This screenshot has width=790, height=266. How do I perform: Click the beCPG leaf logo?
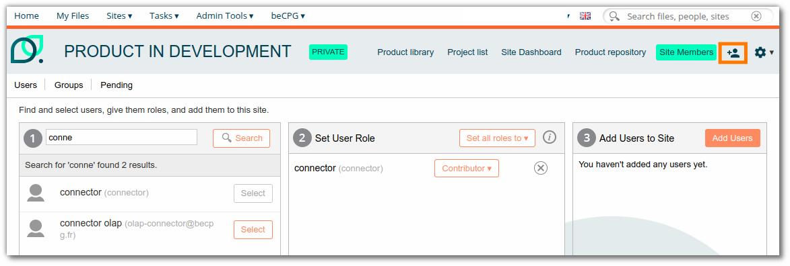[27, 50]
